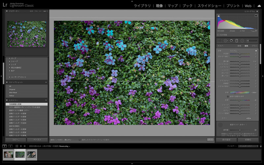Hide the filmstrip with bottom arrow
This screenshot has height=165, width=264.
click(132, 164)
